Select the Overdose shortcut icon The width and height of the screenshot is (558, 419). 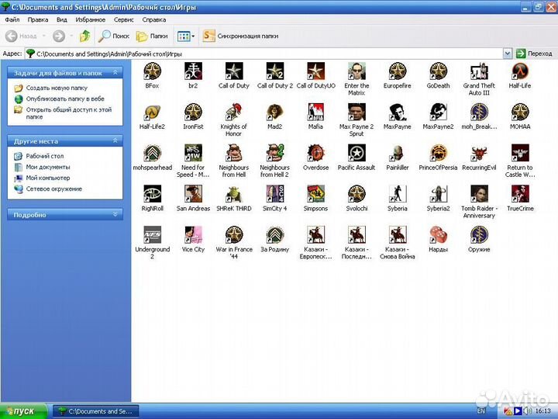pyautogui.click(x=315, y=153)
